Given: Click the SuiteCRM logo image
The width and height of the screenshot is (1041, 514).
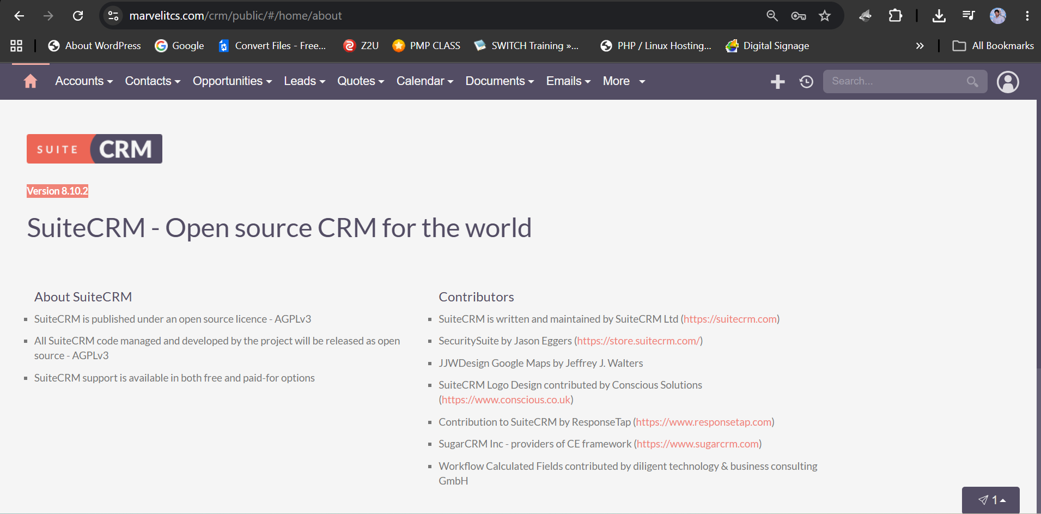Looking at the screenshot, I should (94, 149).
